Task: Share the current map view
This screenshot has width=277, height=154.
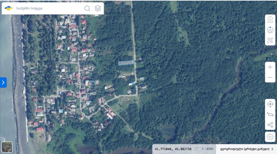Action: point(270,125)
